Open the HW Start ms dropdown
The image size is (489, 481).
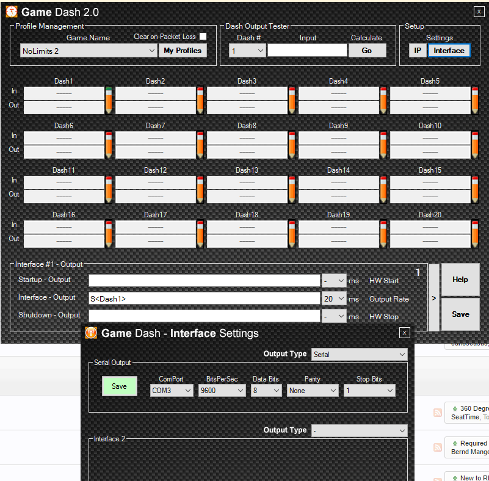pyautogui.click(x=334, y=281)
